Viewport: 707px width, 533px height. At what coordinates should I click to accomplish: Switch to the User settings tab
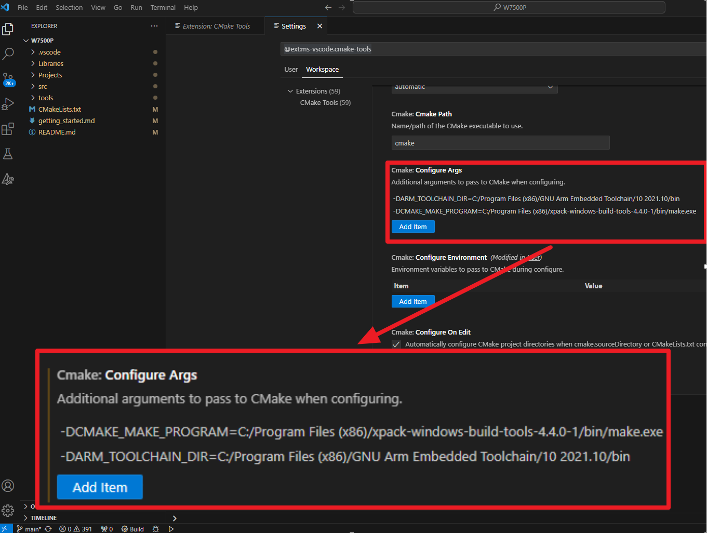coord(291,70)
